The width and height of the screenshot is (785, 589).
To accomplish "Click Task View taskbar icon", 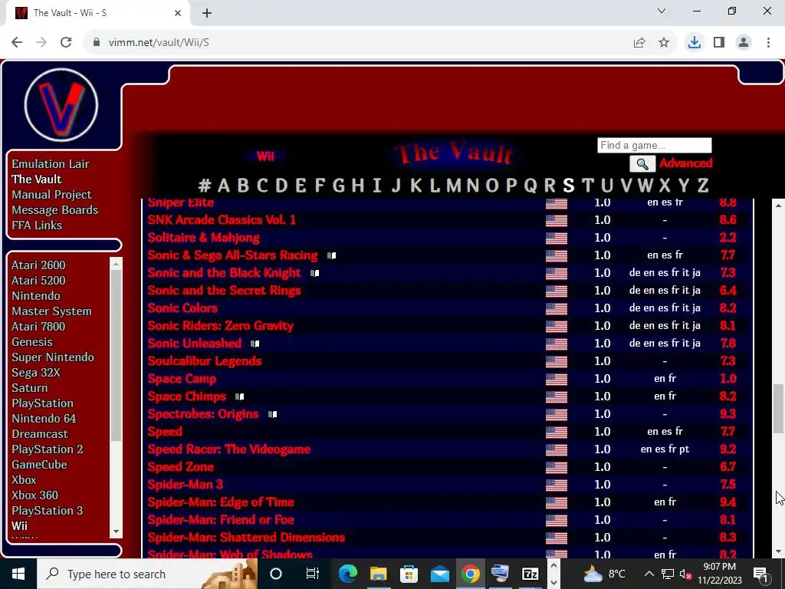I will tap(313, 574).
